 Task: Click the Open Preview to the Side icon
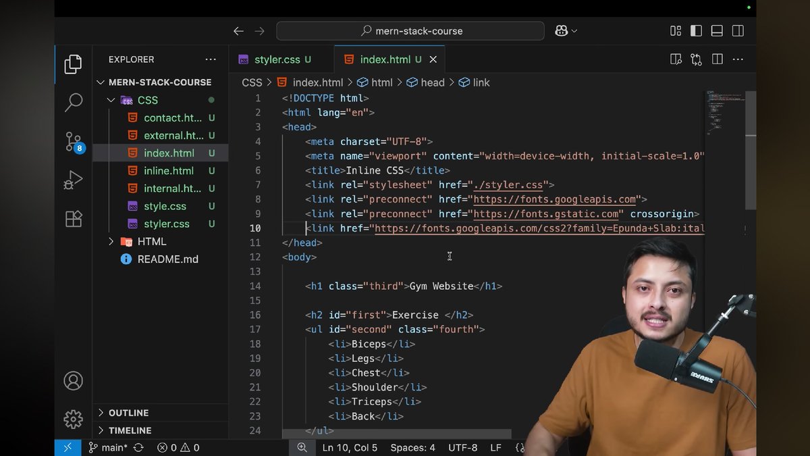pyautogui.click(x=676, y=59)
